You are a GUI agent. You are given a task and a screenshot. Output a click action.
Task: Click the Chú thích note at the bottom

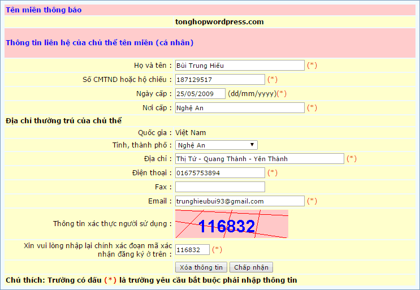(x=150, y=280)
